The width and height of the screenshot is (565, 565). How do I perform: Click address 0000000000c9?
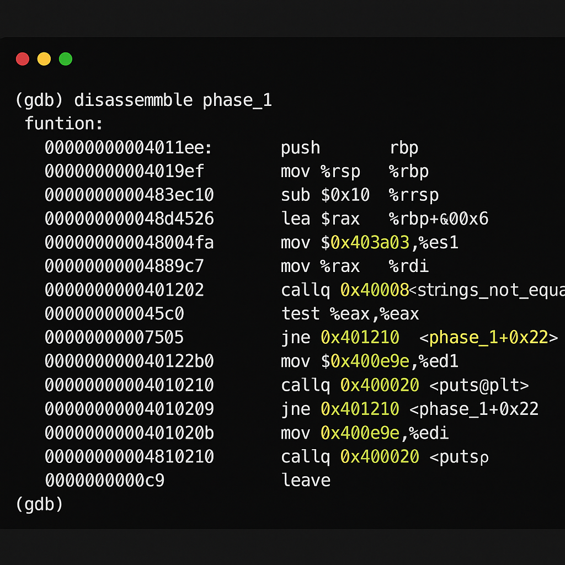[104, 481]
